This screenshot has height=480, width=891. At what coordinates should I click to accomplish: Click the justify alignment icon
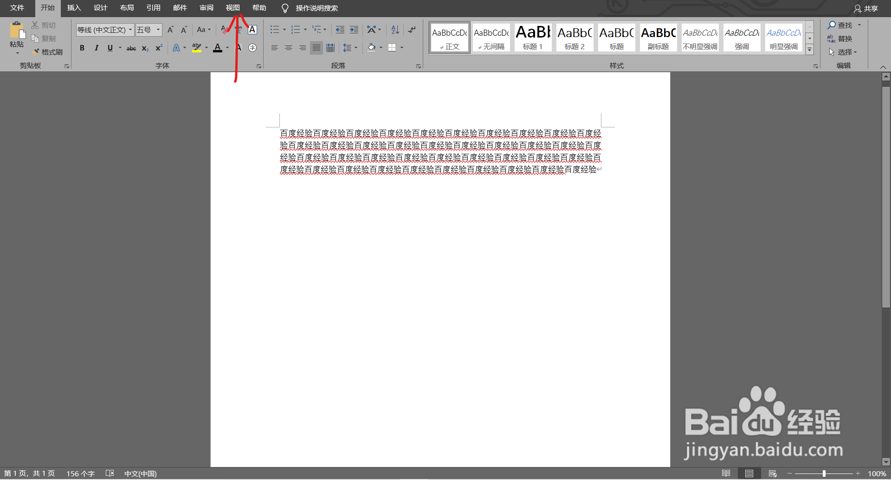point(316,48)
